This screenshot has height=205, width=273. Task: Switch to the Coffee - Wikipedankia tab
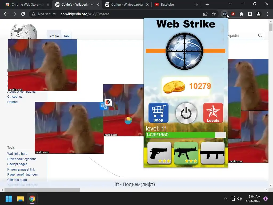tap(127, 5)
